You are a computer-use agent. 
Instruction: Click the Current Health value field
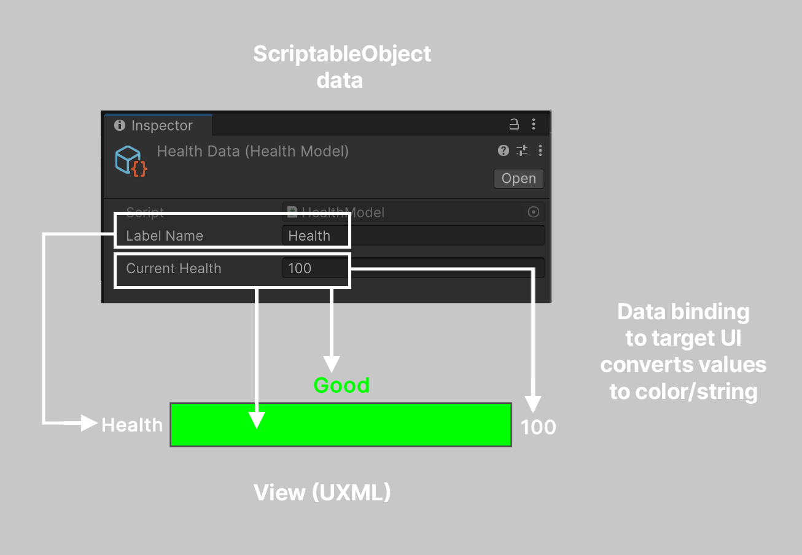tap(413, 268)
